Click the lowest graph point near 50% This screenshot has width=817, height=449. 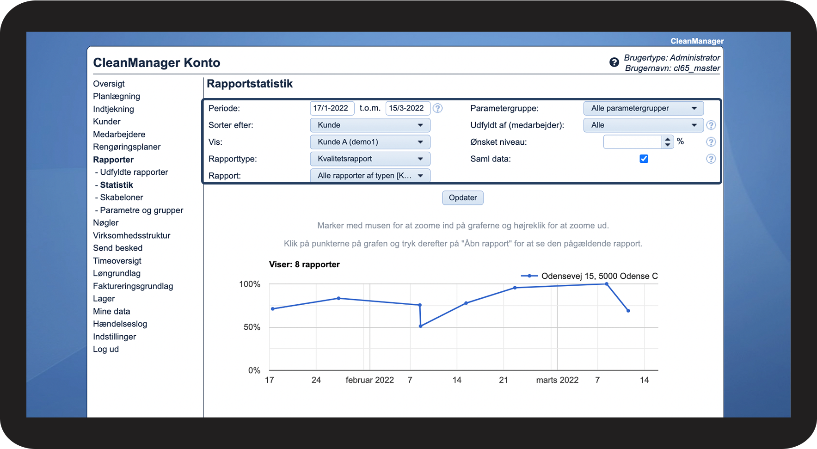coord(421,326)
